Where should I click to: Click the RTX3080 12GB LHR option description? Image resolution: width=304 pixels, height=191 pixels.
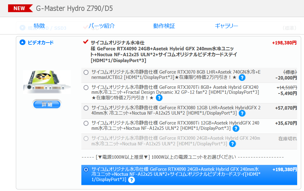[176, 110]
